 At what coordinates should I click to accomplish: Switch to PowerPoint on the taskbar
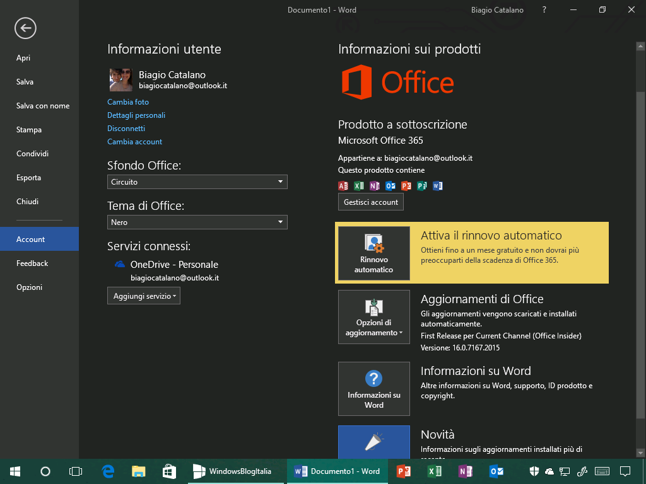pos(403,471)
